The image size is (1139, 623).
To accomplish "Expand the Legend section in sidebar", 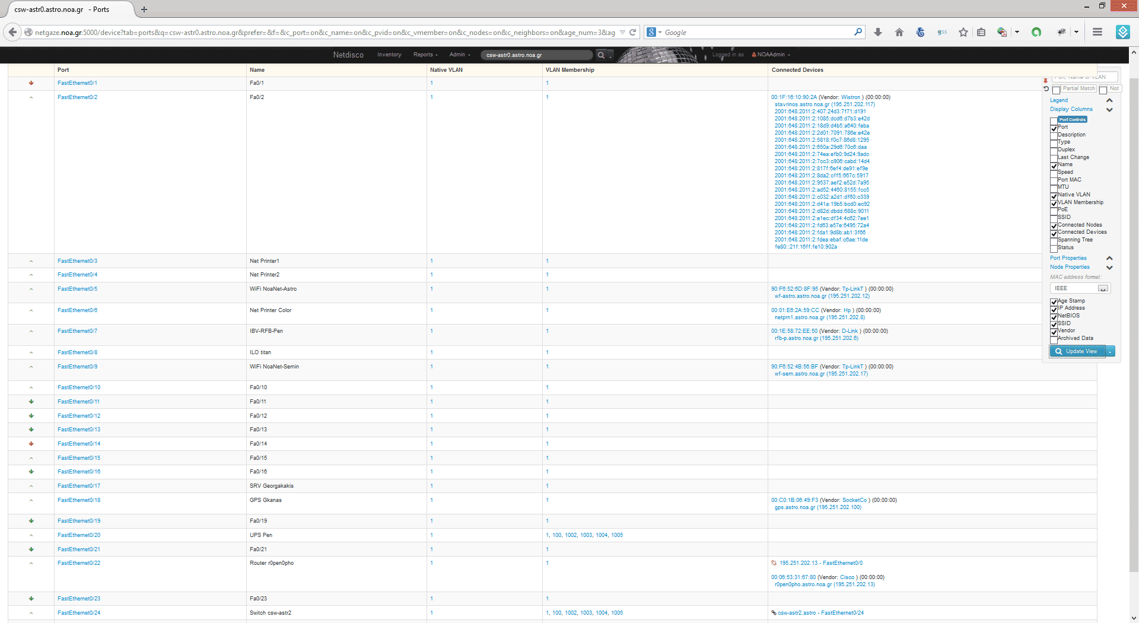I will (x=1109, y=100).
